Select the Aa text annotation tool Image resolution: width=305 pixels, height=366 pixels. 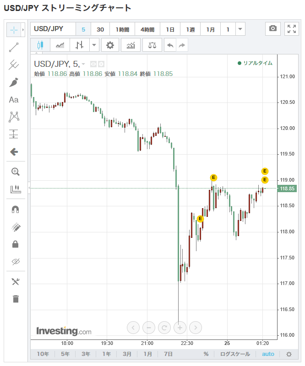point(14,100)
